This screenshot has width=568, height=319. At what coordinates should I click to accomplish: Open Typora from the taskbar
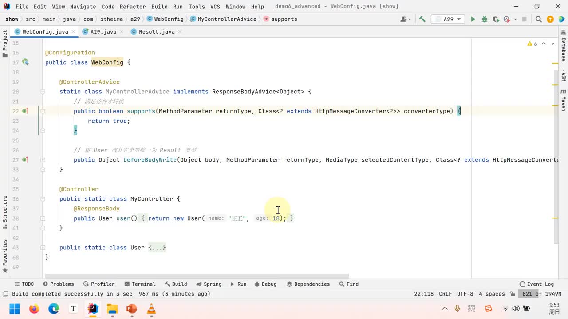click(x=73, y=309)
